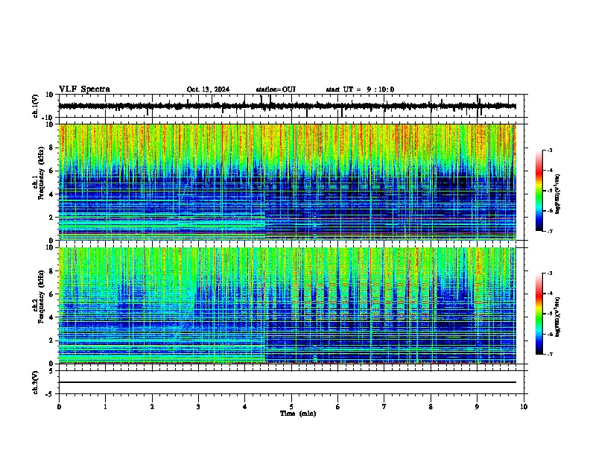The height and width of the screenshot is (456, 590).
Task: Click the "-3" value on ch.1 color bar
Action: 549,150
